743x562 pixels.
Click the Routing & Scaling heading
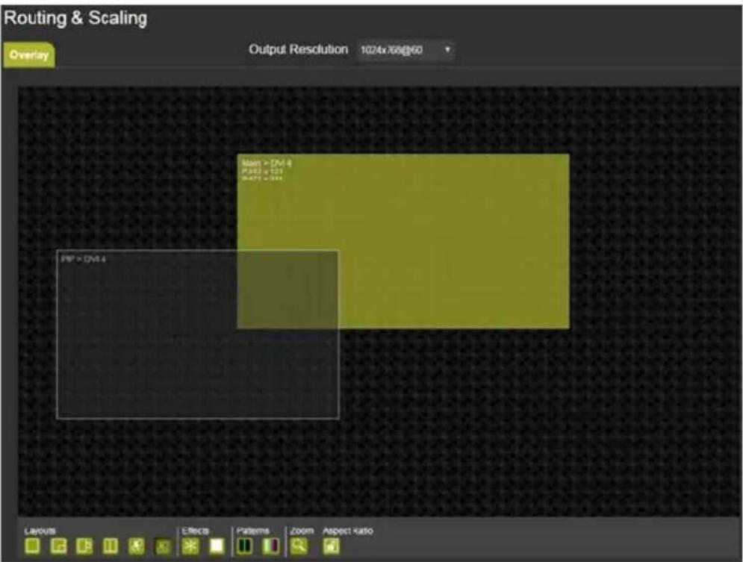click(75, 18)
